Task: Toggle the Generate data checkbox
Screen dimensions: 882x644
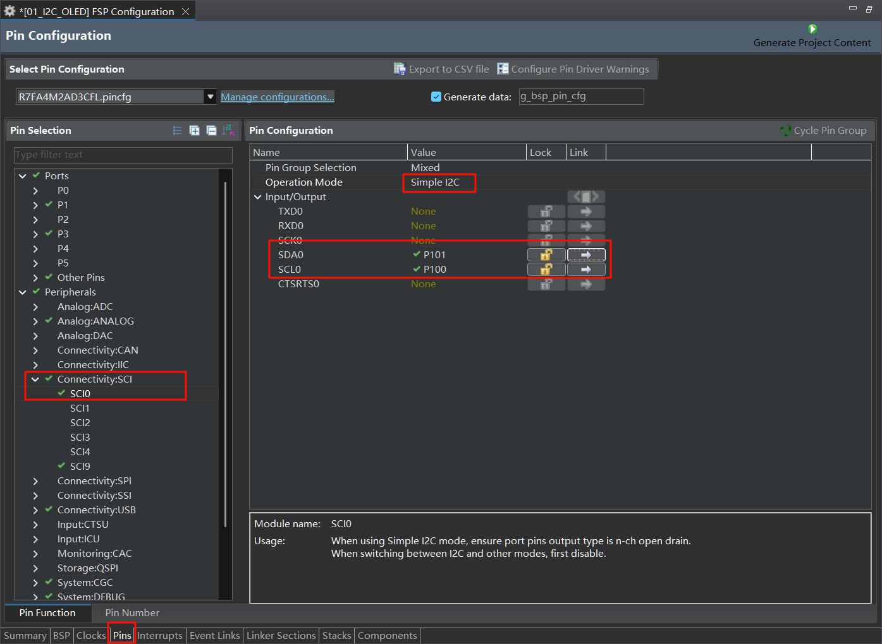Action: click(x=436, y=97)
